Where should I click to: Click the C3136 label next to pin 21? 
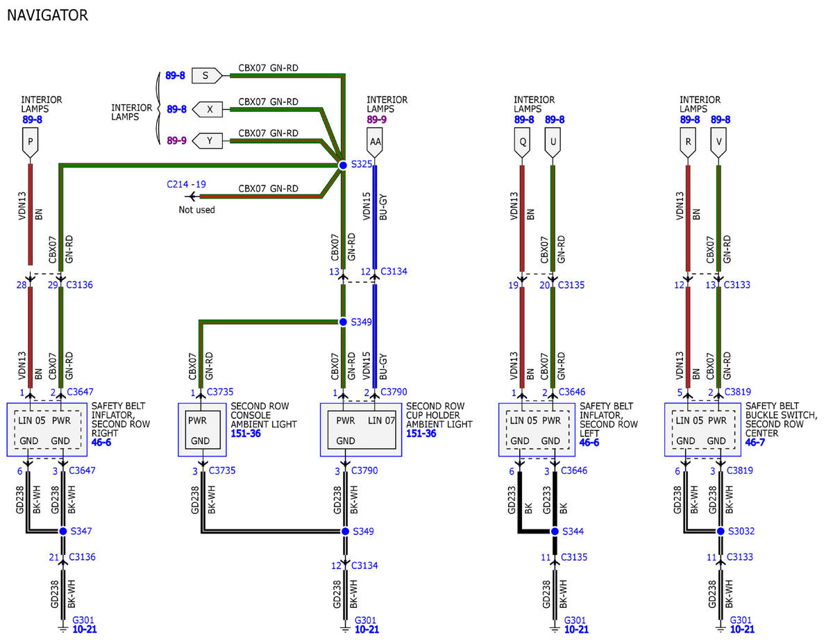click(83, 557)
